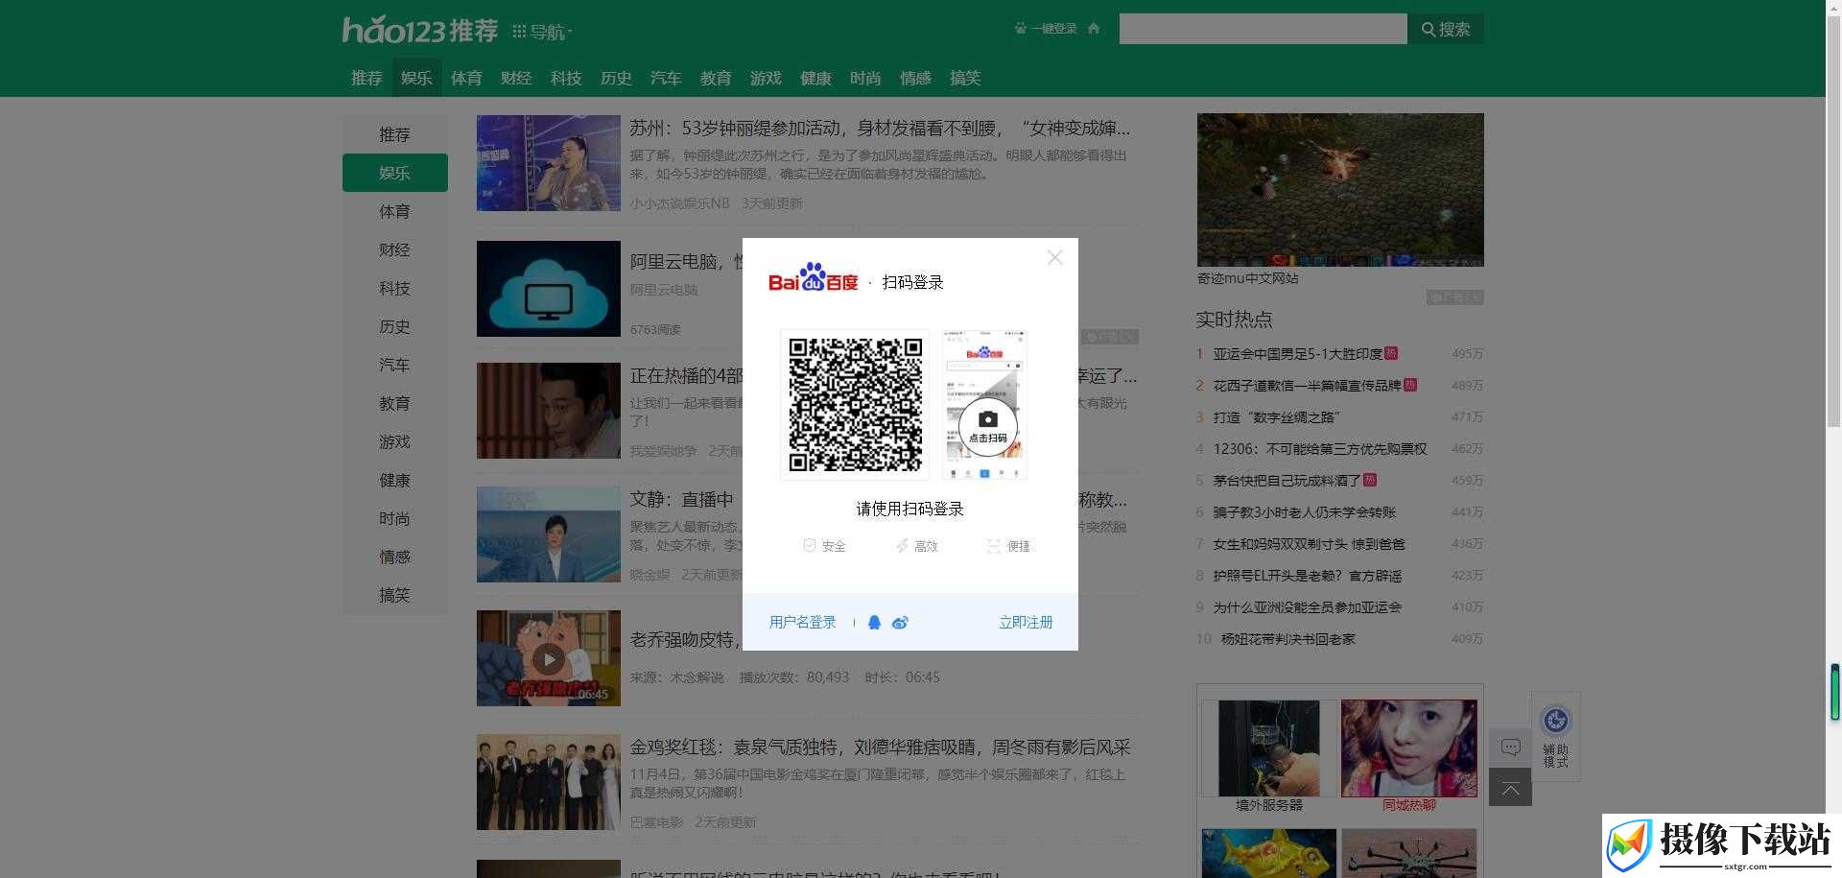Select 健康 in left sidebar

click(x=394, y=480)
